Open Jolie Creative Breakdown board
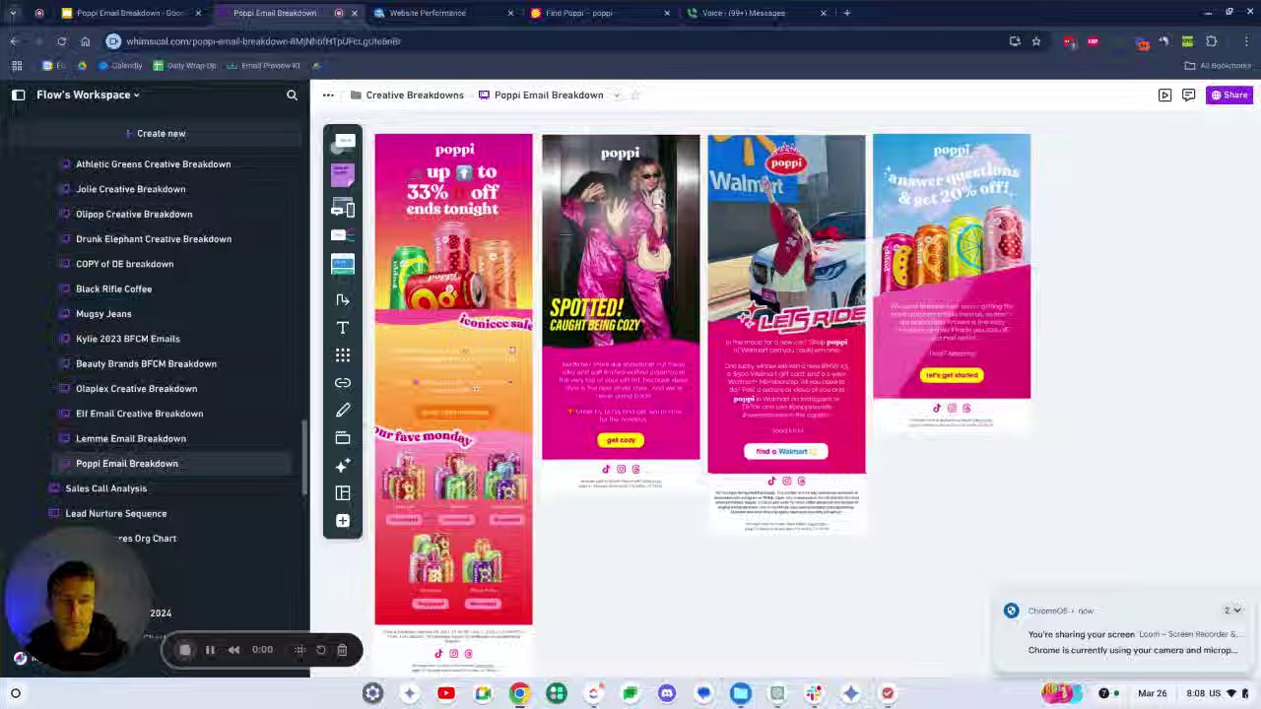This screenshot has height=709, width=1261. (130, 189)
